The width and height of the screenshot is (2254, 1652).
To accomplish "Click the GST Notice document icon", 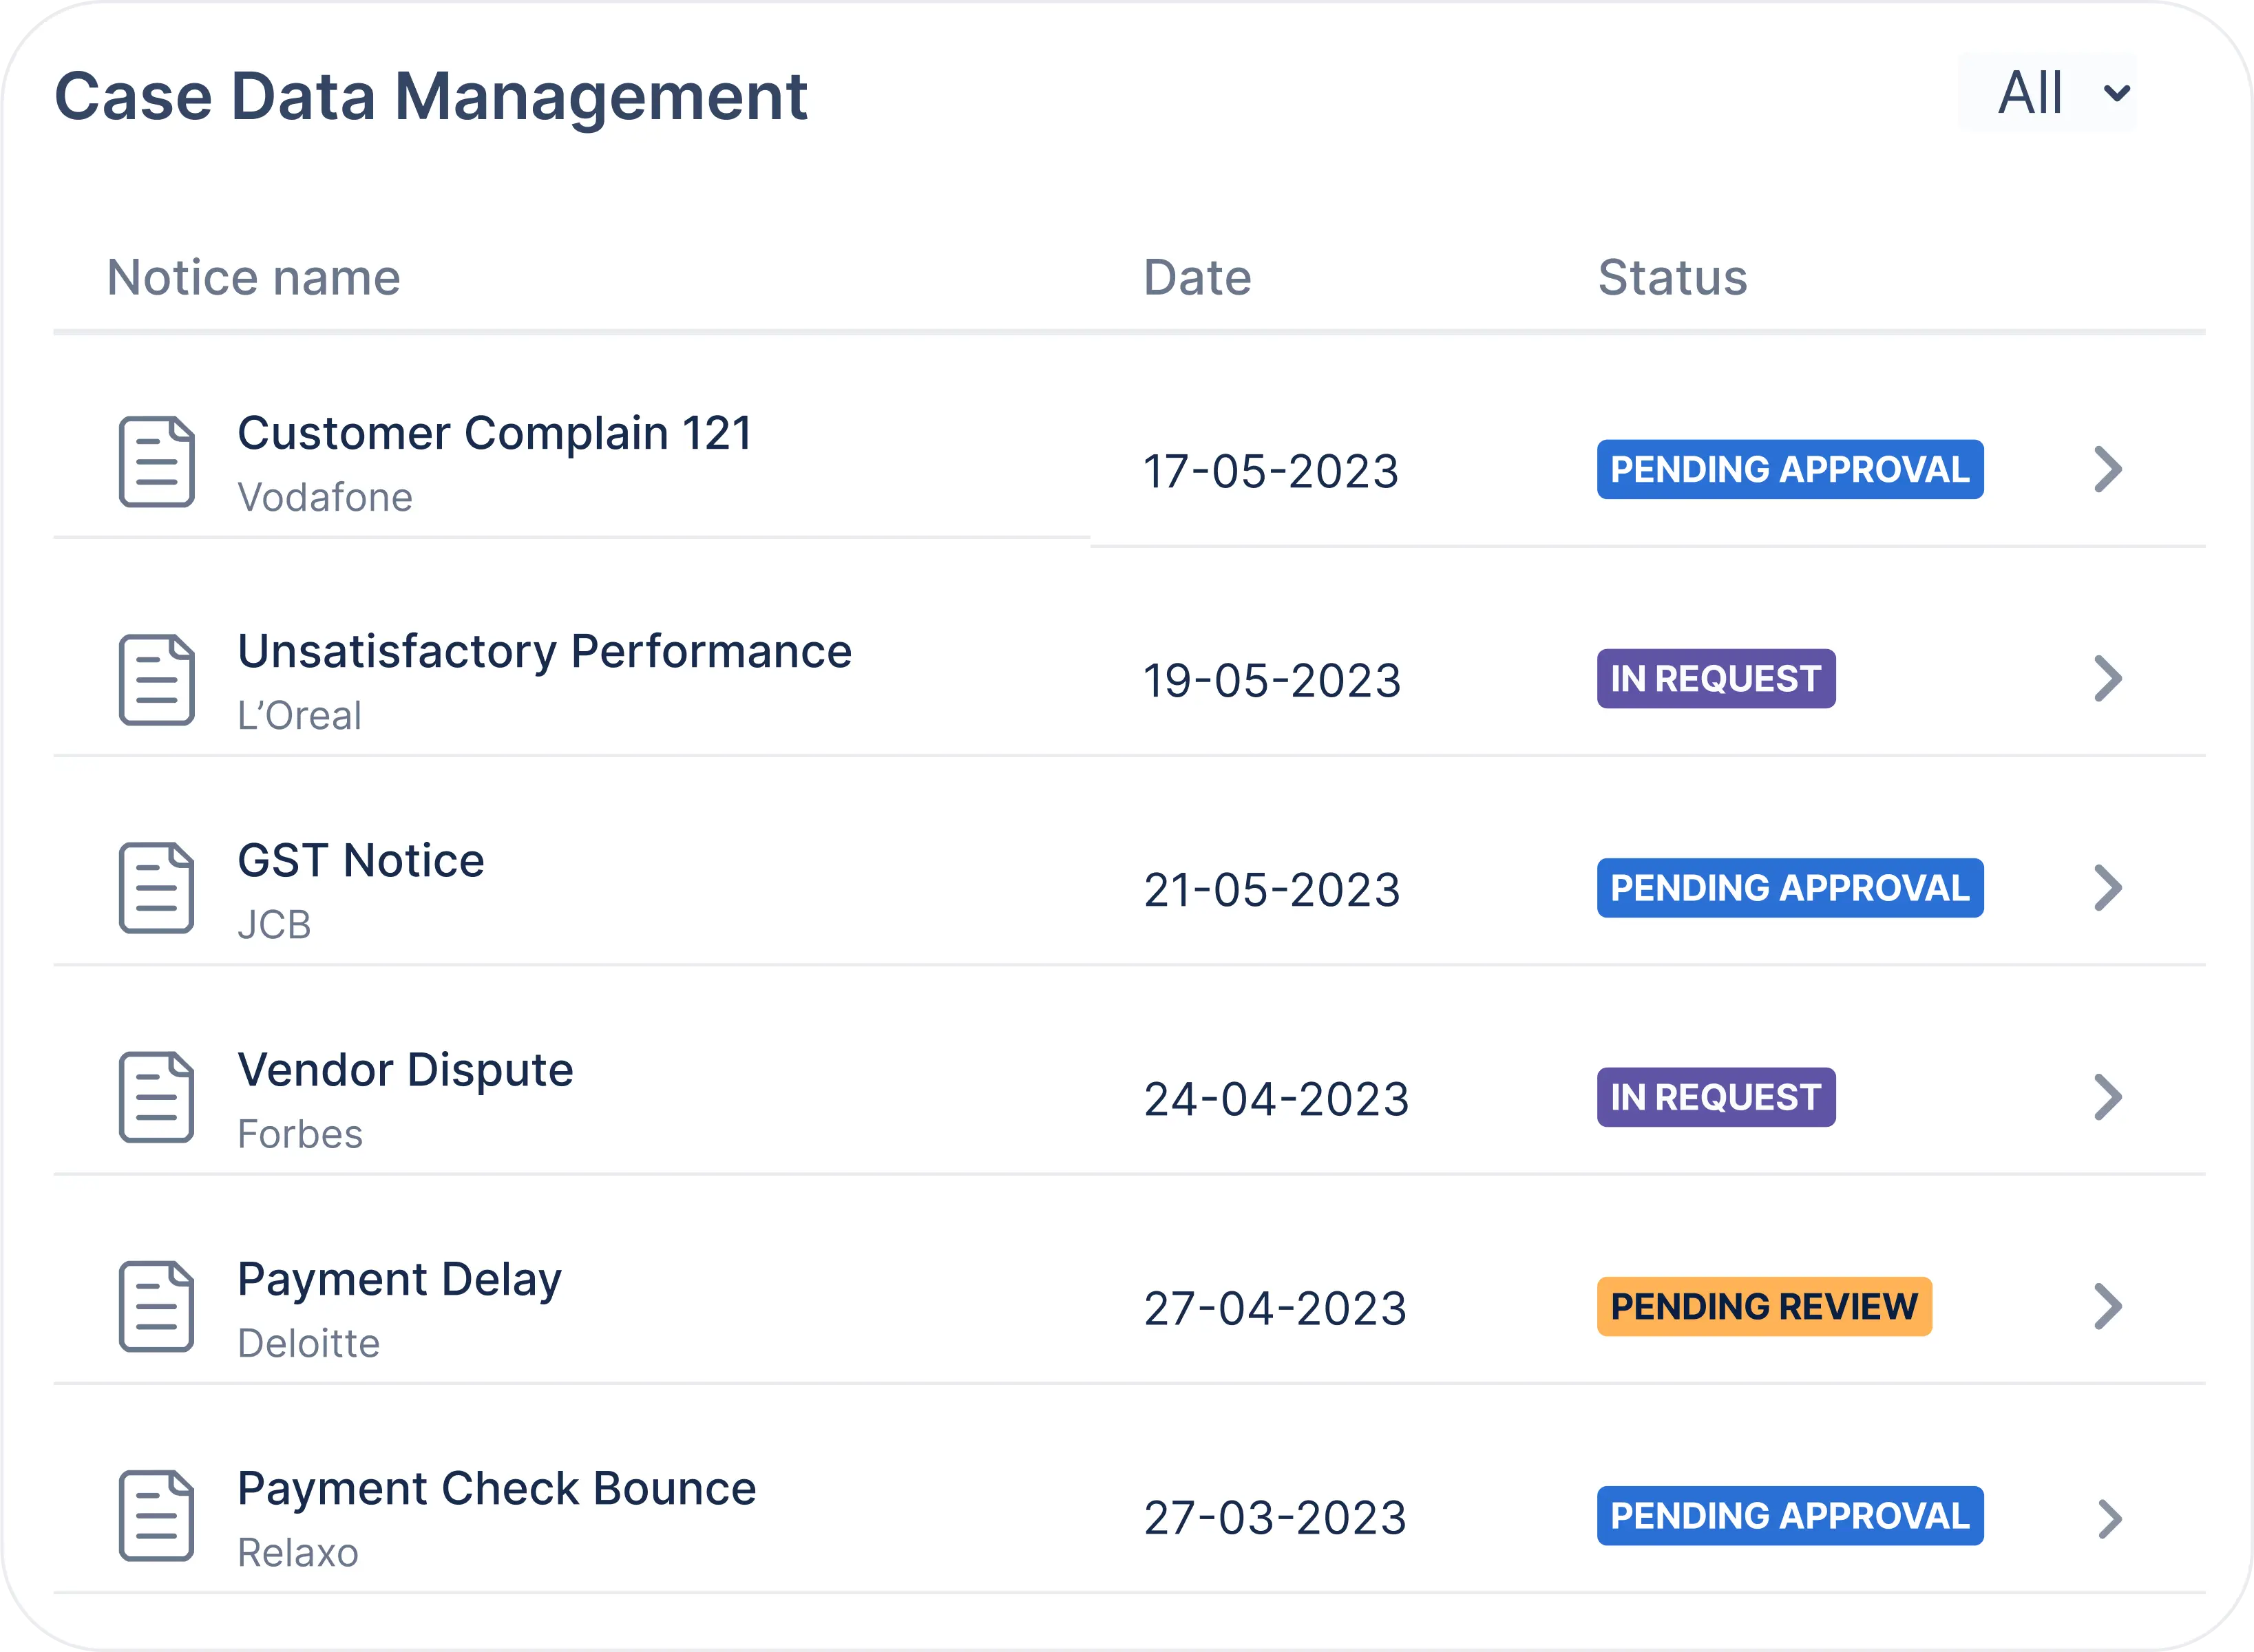I will (157, 888).
